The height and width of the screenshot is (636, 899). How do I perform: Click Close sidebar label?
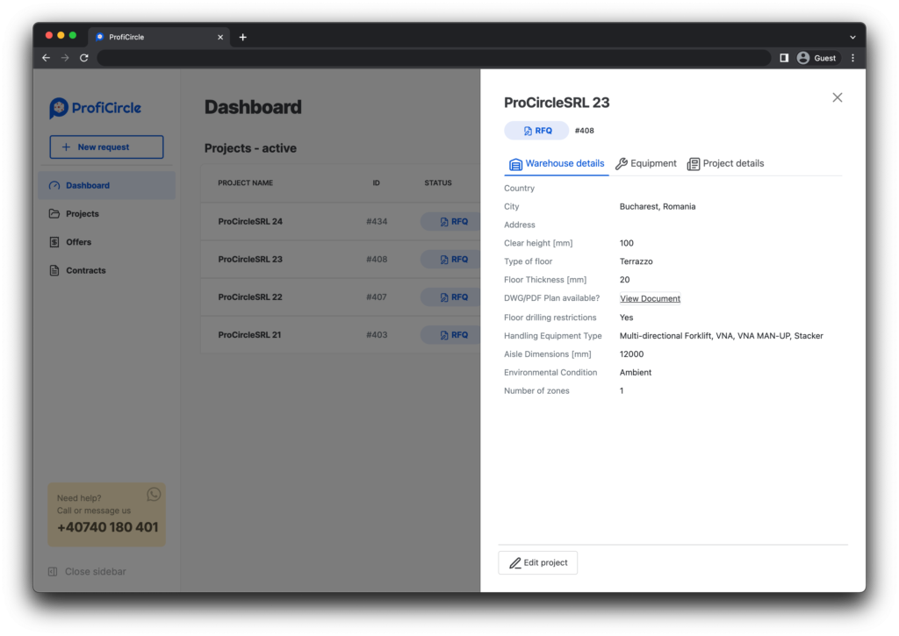coord(95,572)
